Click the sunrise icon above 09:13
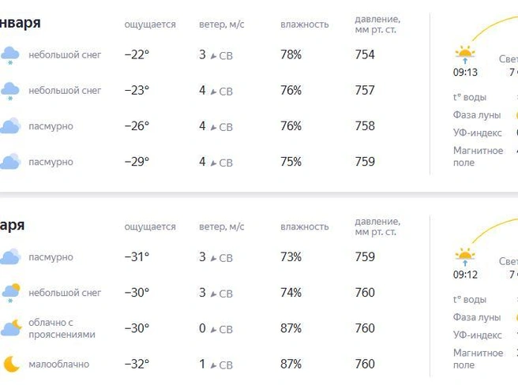518x389 pixels. point(465,54)
